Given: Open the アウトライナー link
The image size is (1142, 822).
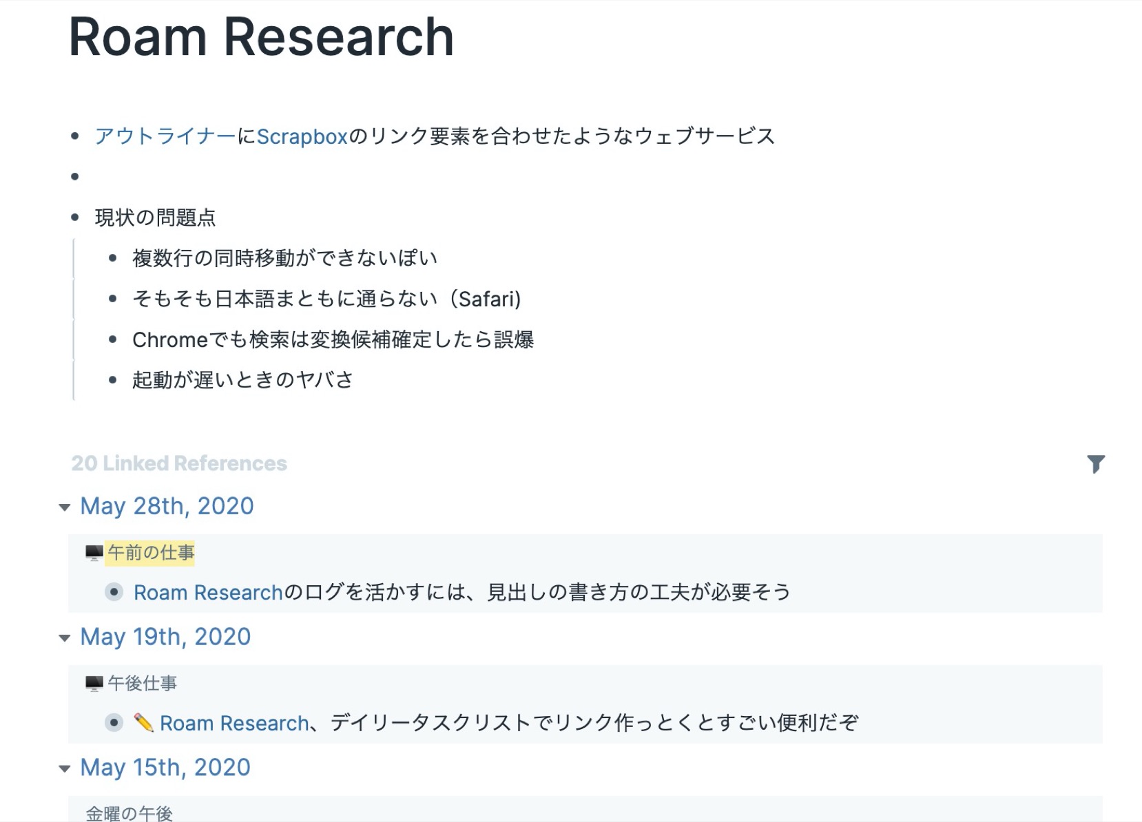Looking at the screenshot, I should tap(163, 136).
